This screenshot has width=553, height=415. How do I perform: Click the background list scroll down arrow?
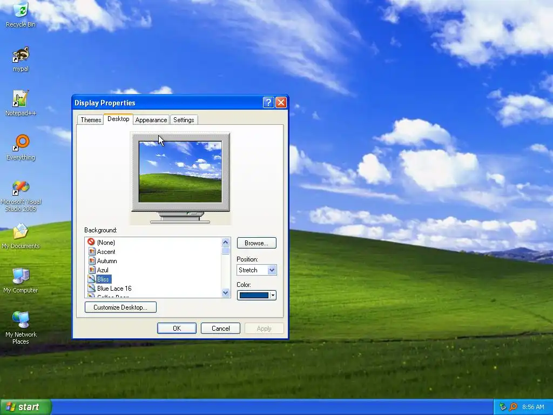[226, 292]
